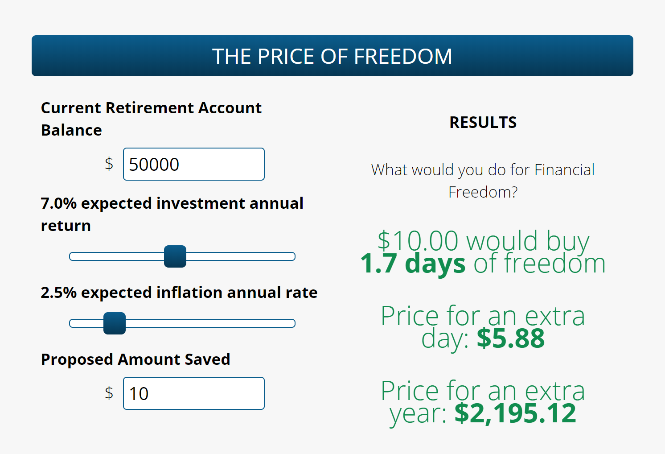Click investment return slider track right of handle

(x=241, y=256)
